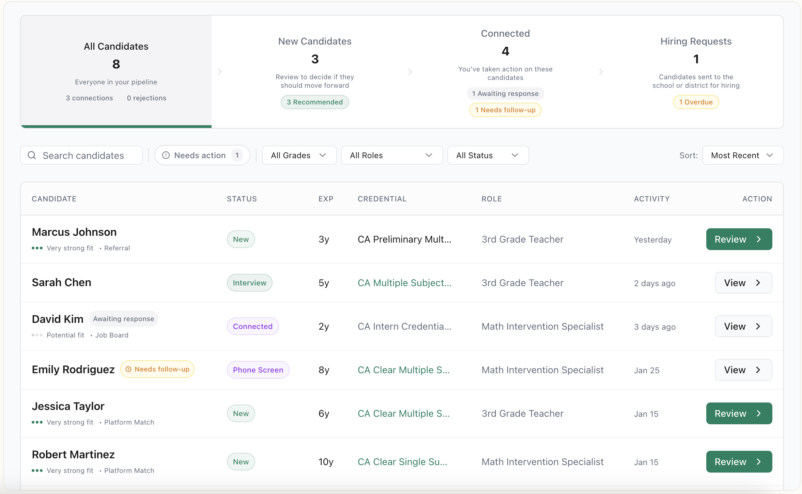Toggle the Needs action filter
The image size is (802, 494).
(x=202, y=155)
